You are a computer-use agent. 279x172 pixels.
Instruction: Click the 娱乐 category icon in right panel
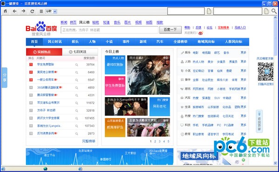pos(182,53)
